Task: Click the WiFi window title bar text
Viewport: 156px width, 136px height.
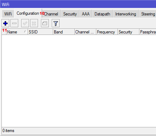Action: [5, 5]
